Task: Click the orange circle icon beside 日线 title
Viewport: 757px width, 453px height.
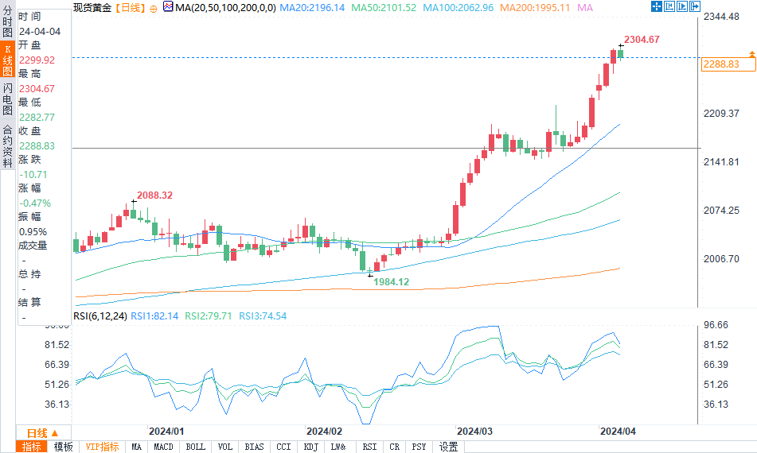Action: [153, 7]
